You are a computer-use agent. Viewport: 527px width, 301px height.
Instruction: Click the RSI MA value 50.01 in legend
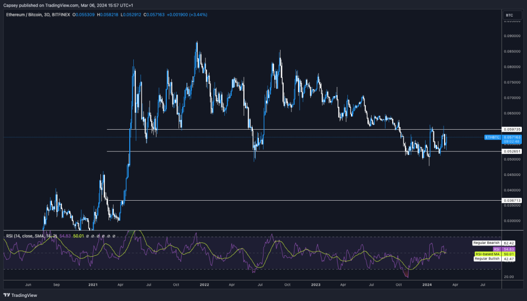click(78, 236)
